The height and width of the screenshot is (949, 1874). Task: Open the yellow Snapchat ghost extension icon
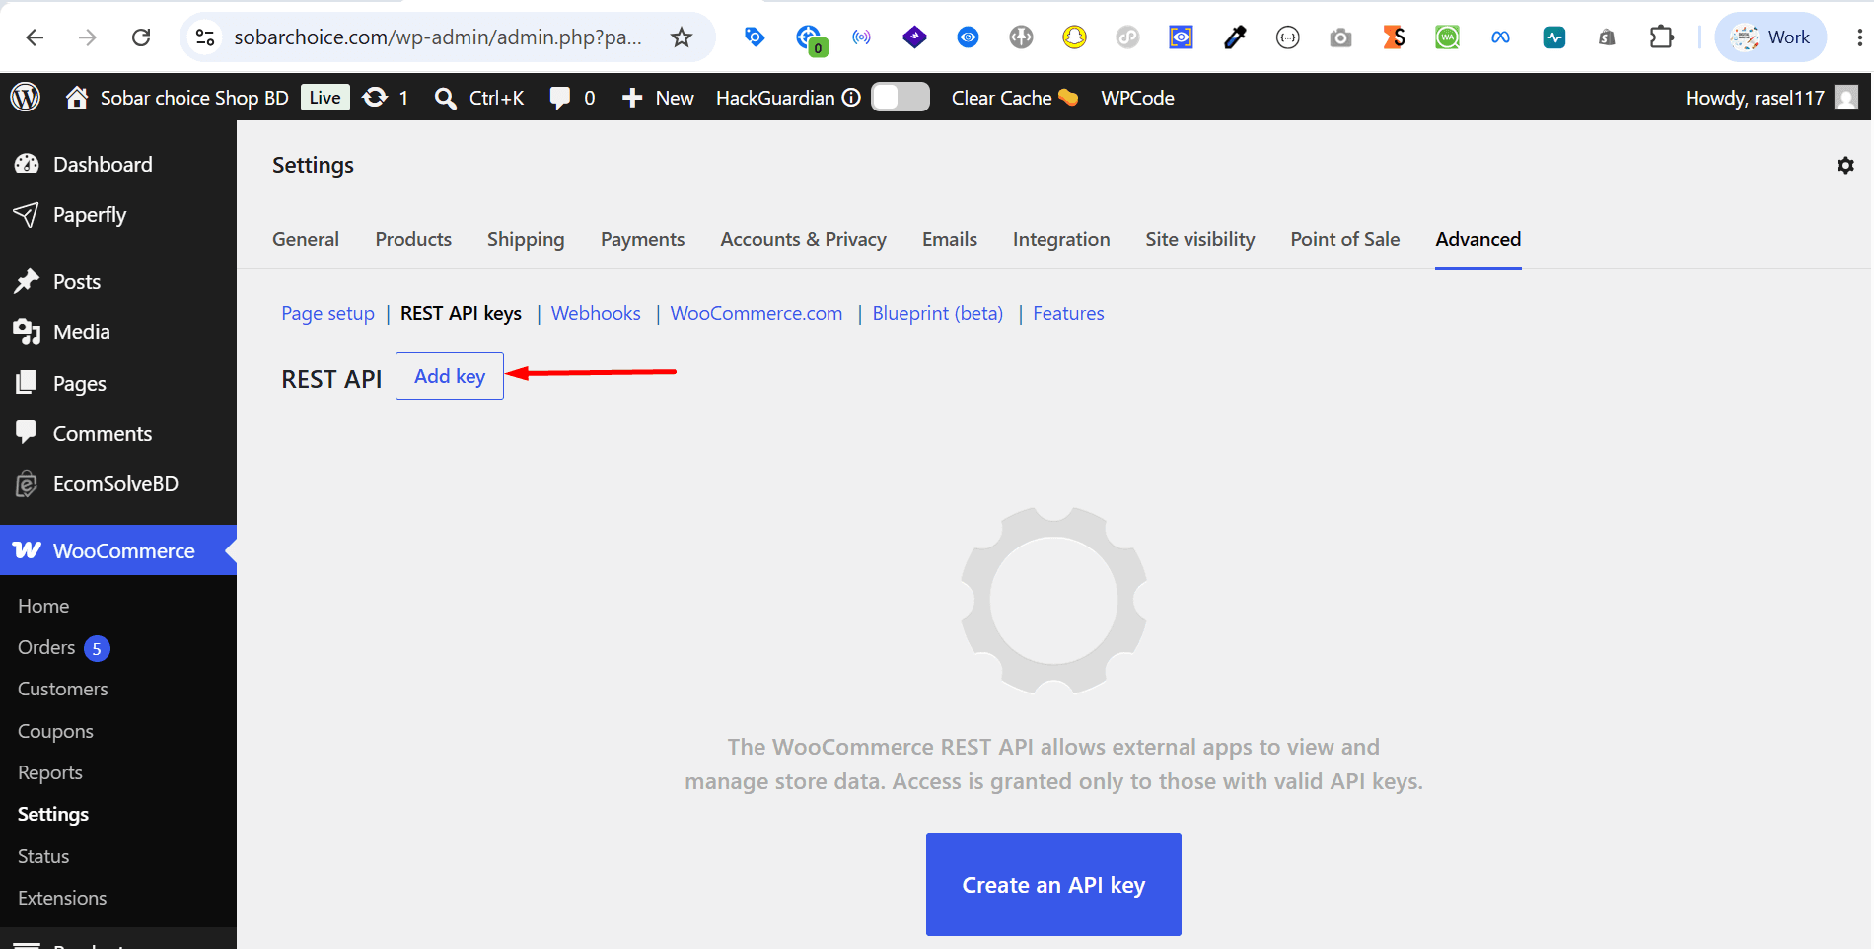pos(1074,37)
